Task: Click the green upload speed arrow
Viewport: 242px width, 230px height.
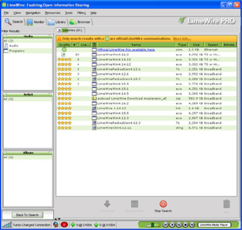Action: pos(96,225)
